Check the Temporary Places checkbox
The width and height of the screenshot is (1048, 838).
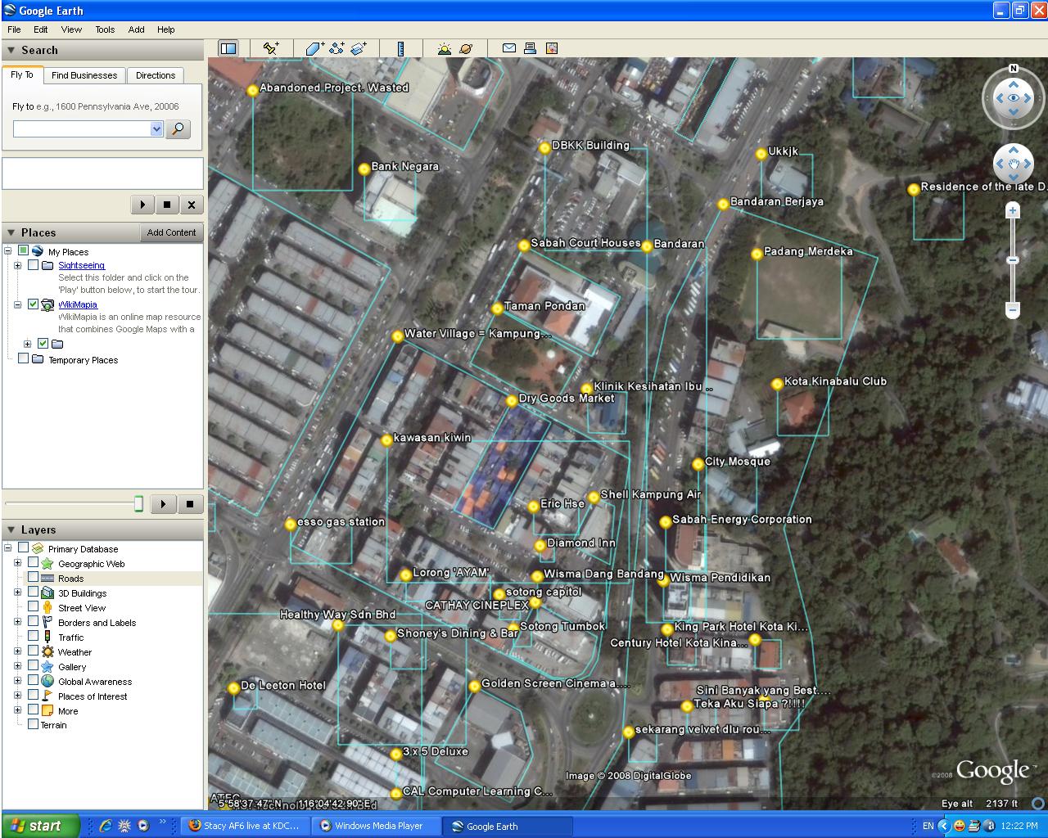coord(23,359)
